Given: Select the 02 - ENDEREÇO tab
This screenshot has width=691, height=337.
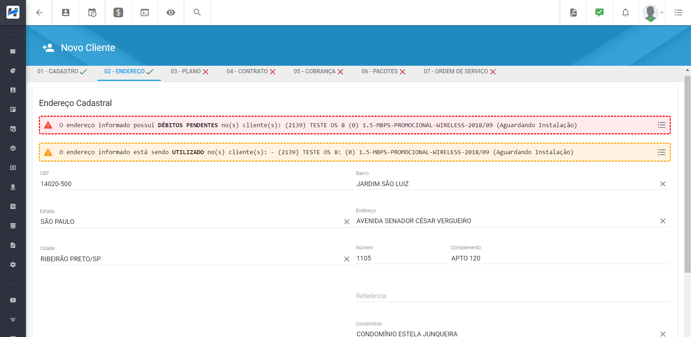Looking at the screenshot, I should [x=129, y=71].
